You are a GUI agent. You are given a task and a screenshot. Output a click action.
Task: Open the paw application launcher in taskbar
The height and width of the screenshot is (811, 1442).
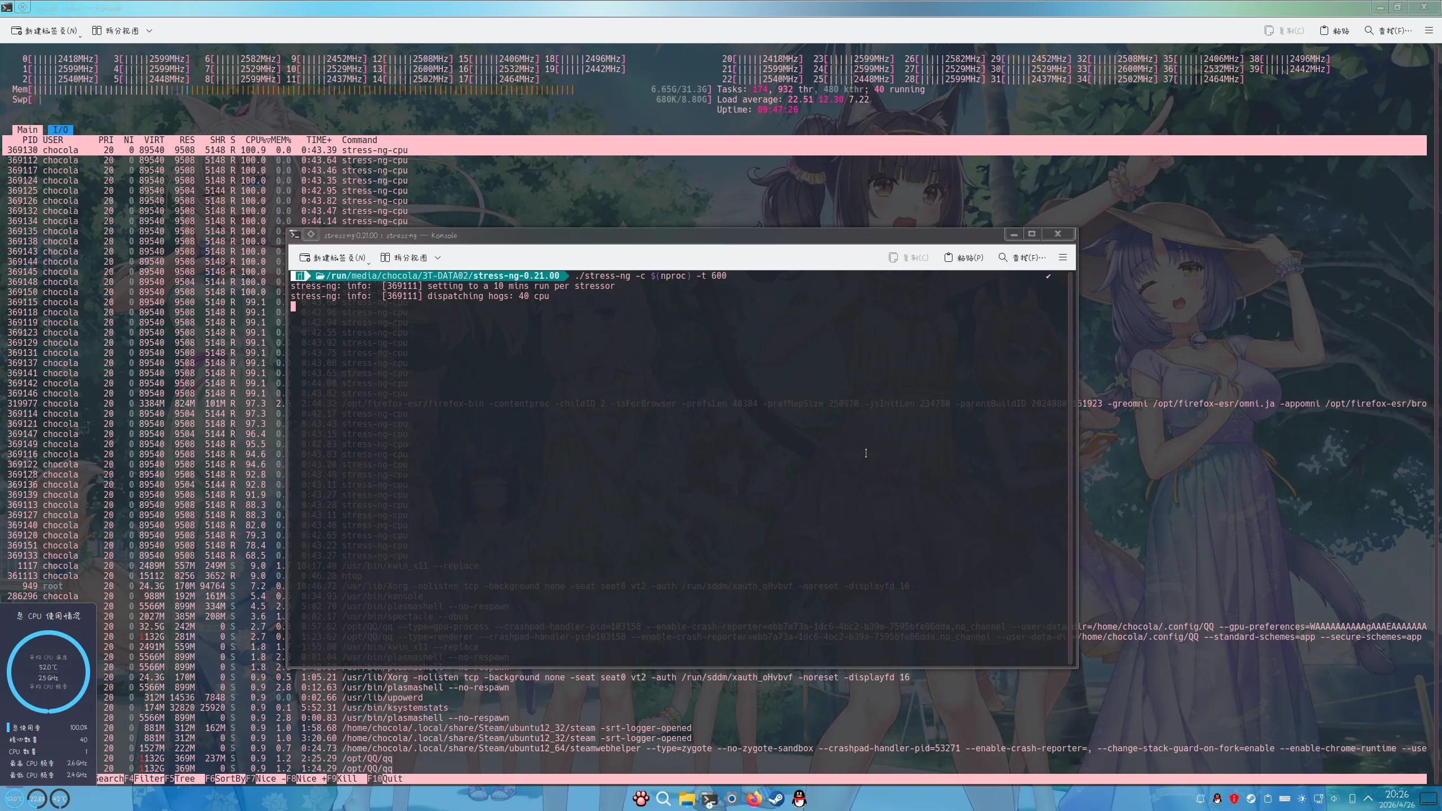pyautogui.click(x=640, y=799)
